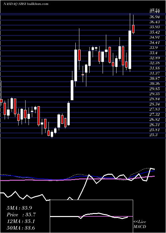
Task: Click the 36.94 price axis label
Action: 154,17
